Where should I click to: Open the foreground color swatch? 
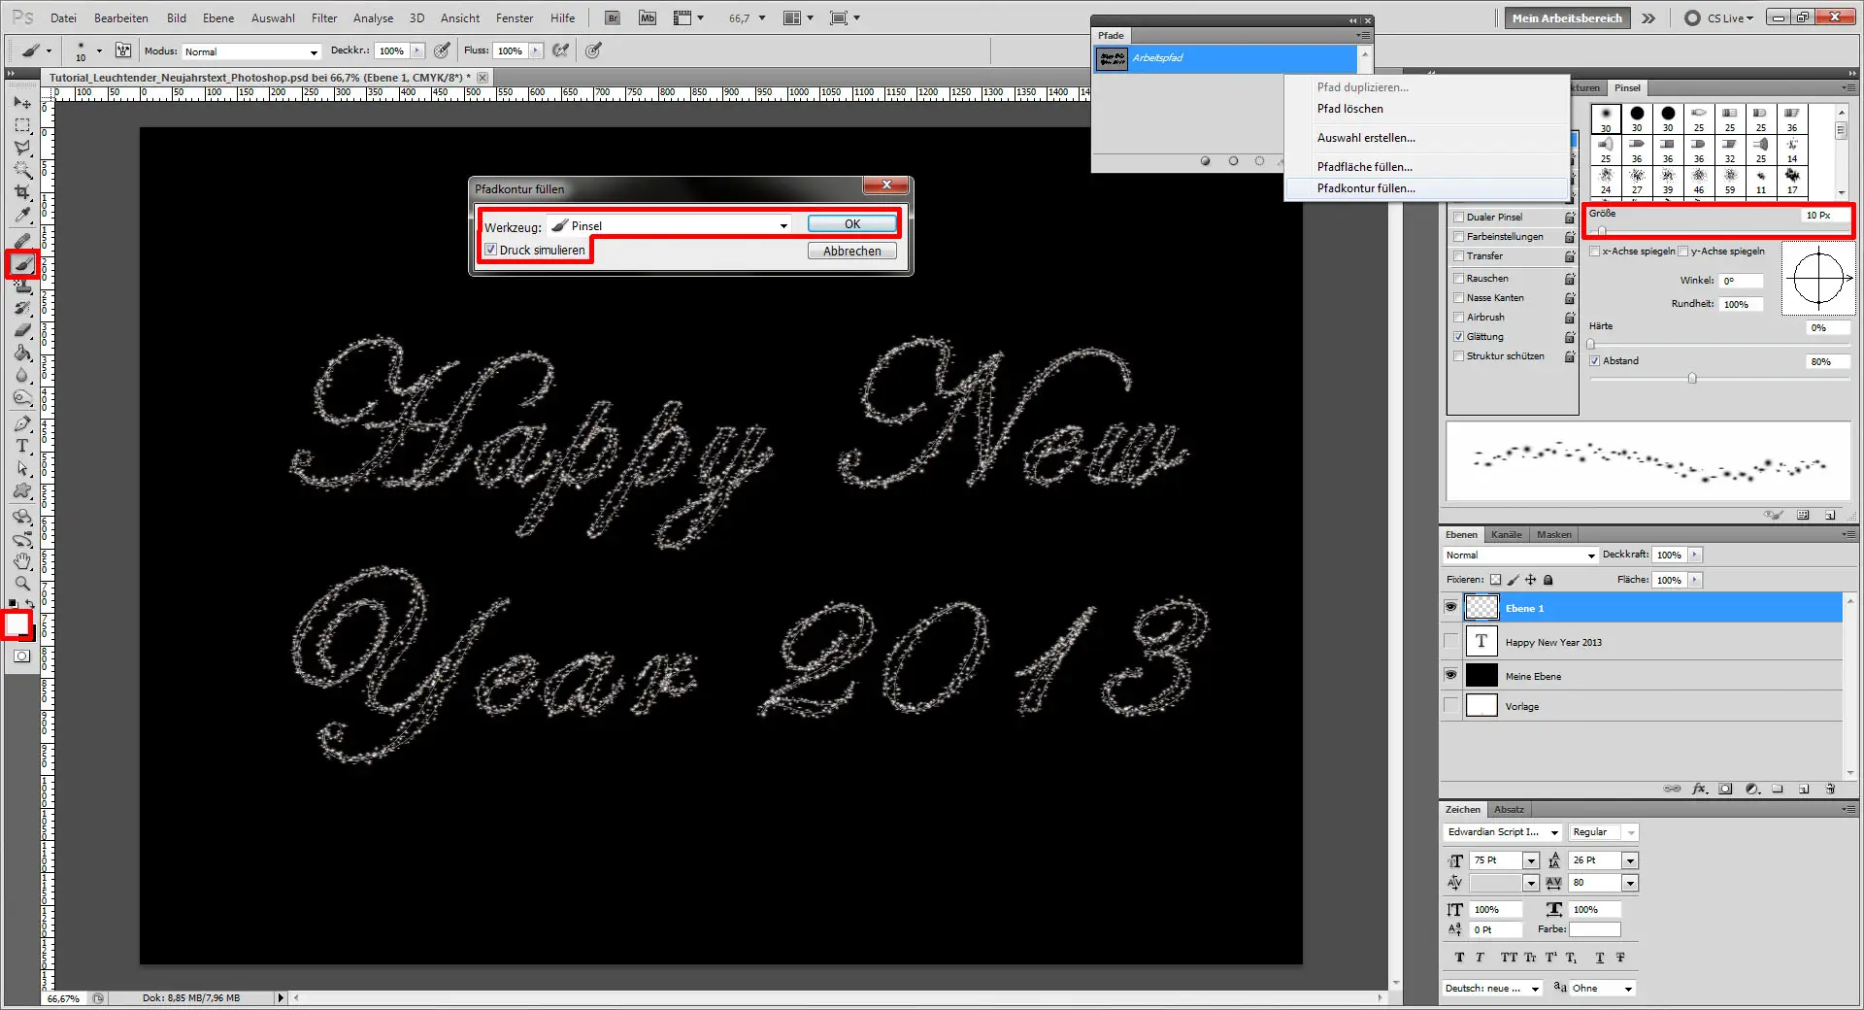[17, 625]
